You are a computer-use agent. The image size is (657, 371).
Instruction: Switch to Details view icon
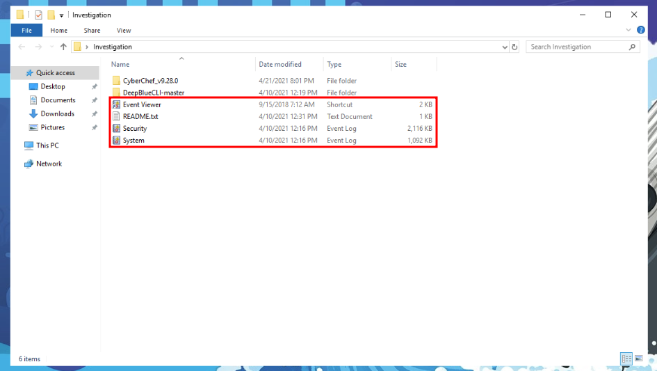[x=626, y=358]
